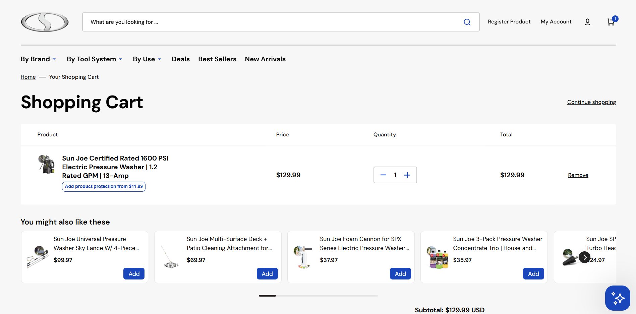Click the Register Product link
This screenshot has width=636, height=314.
(x=509, y=22)
